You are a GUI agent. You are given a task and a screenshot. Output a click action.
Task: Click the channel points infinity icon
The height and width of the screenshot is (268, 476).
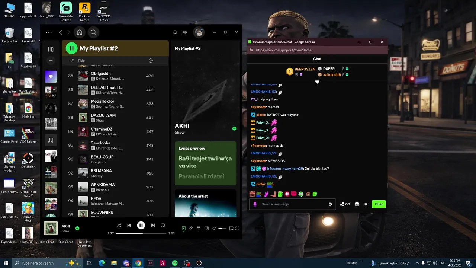345,204
